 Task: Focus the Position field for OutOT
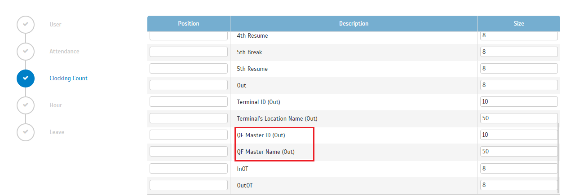click(189, 185)
